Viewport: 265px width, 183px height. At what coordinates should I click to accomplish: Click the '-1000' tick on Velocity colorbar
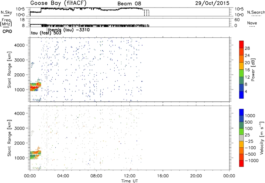[252, 161]
